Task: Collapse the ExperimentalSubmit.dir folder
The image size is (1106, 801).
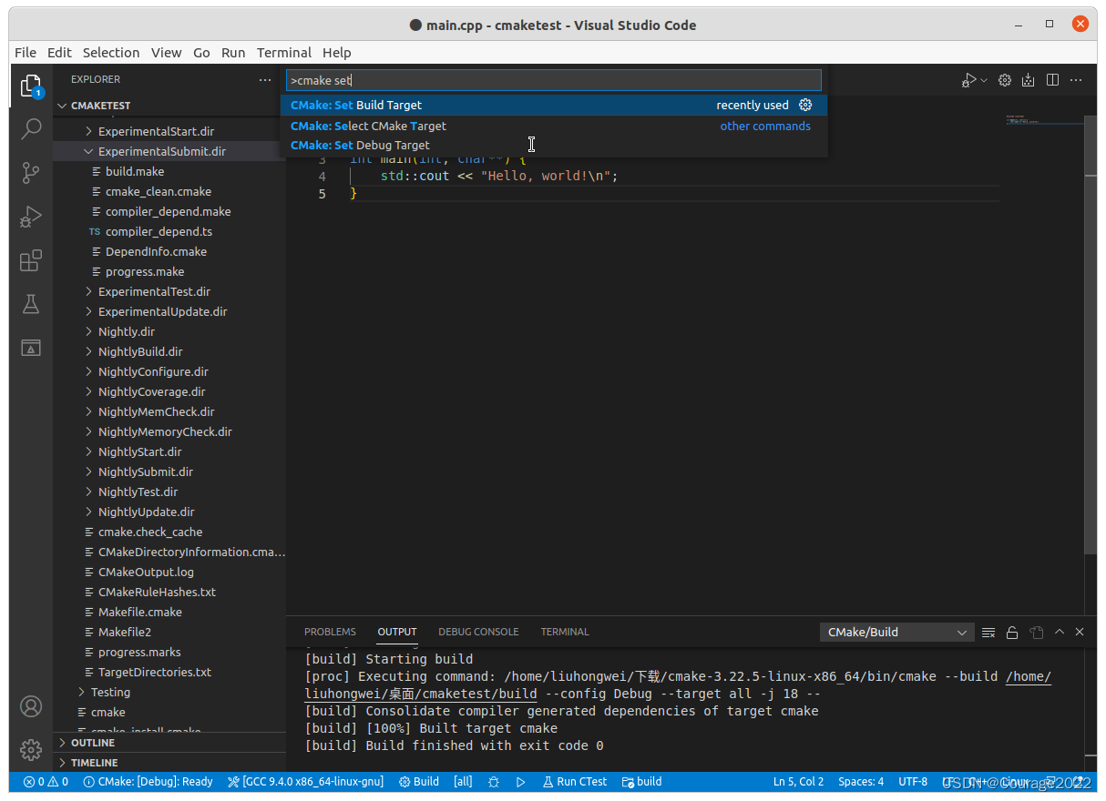Action: 169,151
